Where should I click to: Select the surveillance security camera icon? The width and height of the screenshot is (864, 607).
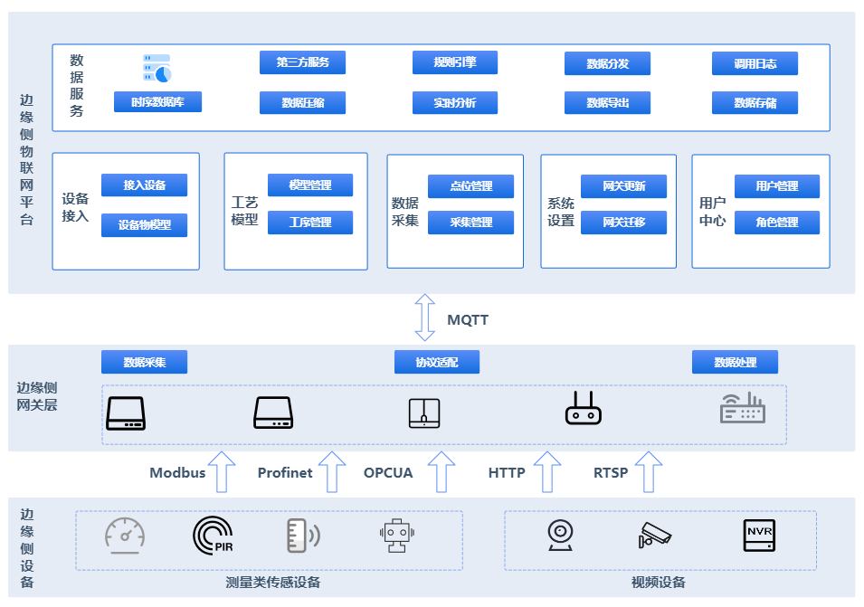(654, 535)
